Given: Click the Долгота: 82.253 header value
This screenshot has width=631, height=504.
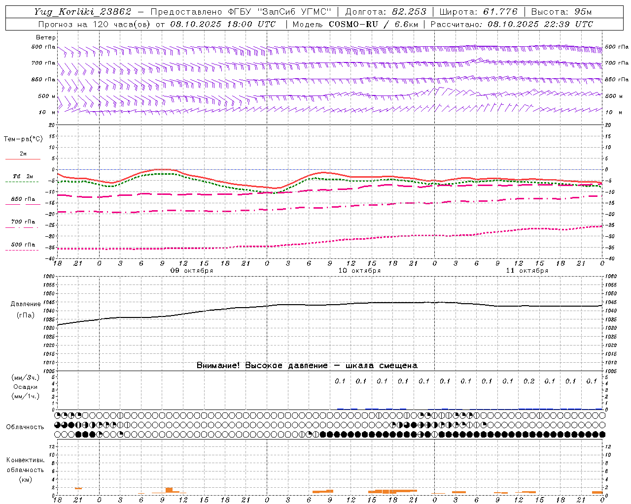Looking at the screenshot, I should [x=386, y=12].
